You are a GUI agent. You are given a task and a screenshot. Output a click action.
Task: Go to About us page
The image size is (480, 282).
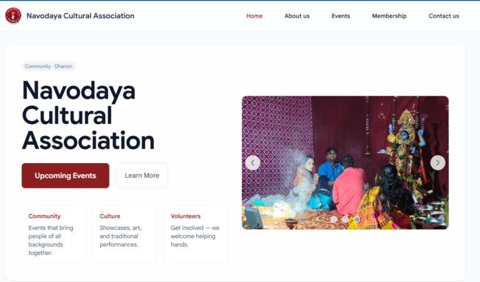click(297, 16)
